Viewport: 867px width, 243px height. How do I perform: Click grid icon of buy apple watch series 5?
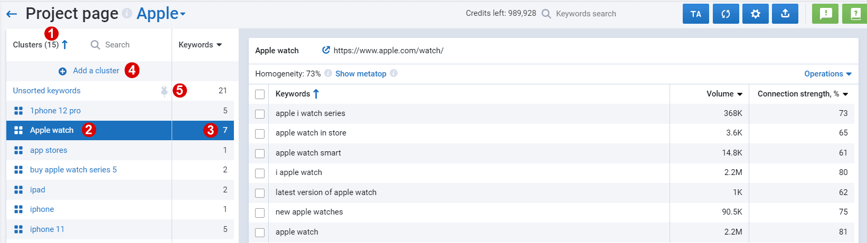(x=18, y=170)
